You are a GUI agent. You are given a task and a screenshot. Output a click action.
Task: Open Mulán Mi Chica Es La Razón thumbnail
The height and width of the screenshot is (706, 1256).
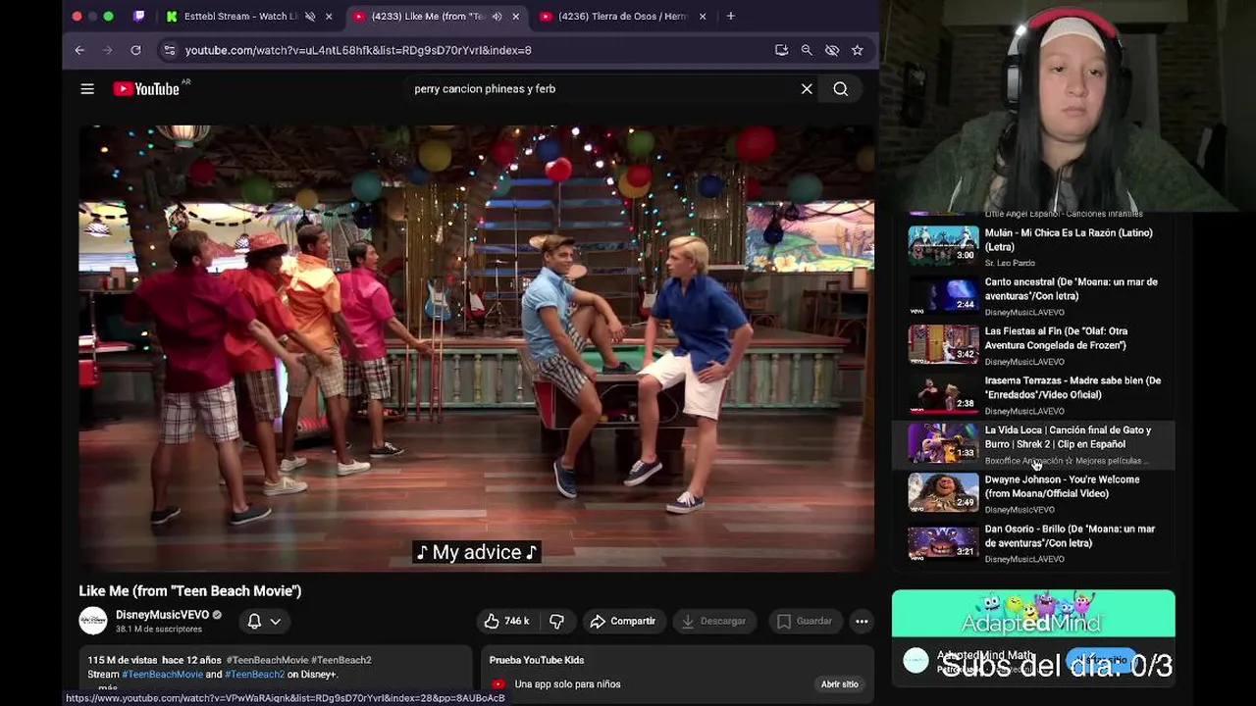pos(943,245)
